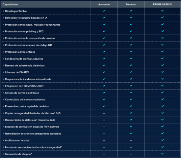181x158 pixels.
Task: Click Premium Plus checkmark for Despliegue flexible
Action: pos(163,11)
